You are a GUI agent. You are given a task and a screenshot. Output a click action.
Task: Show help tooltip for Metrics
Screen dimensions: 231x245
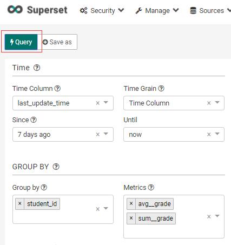(151, 188)
